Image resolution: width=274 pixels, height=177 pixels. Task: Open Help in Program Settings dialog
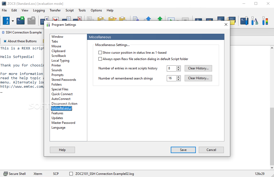coord(62,150)
